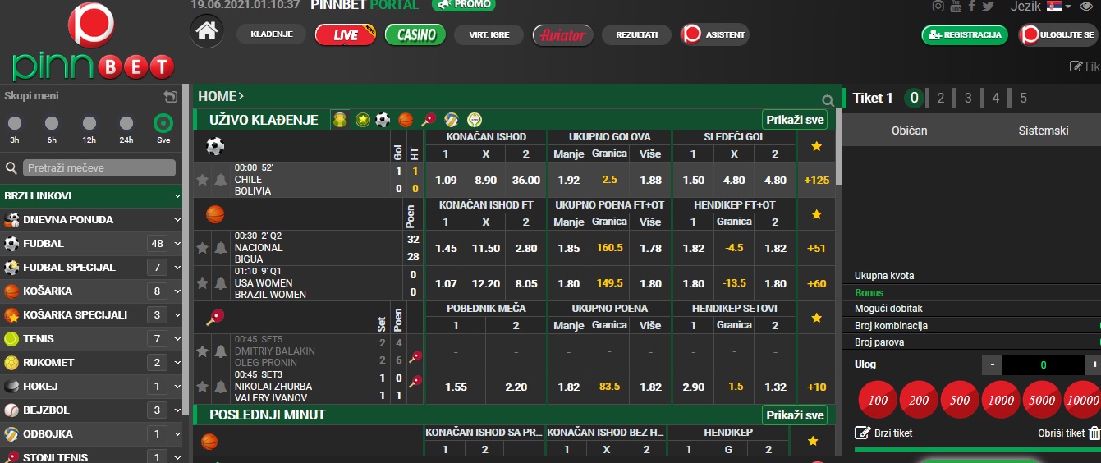Expand the KOŠARKA category
Image resolution: width=1101 pixels, height=463 pixels.
pyautogui.click(x=93, y=291)
